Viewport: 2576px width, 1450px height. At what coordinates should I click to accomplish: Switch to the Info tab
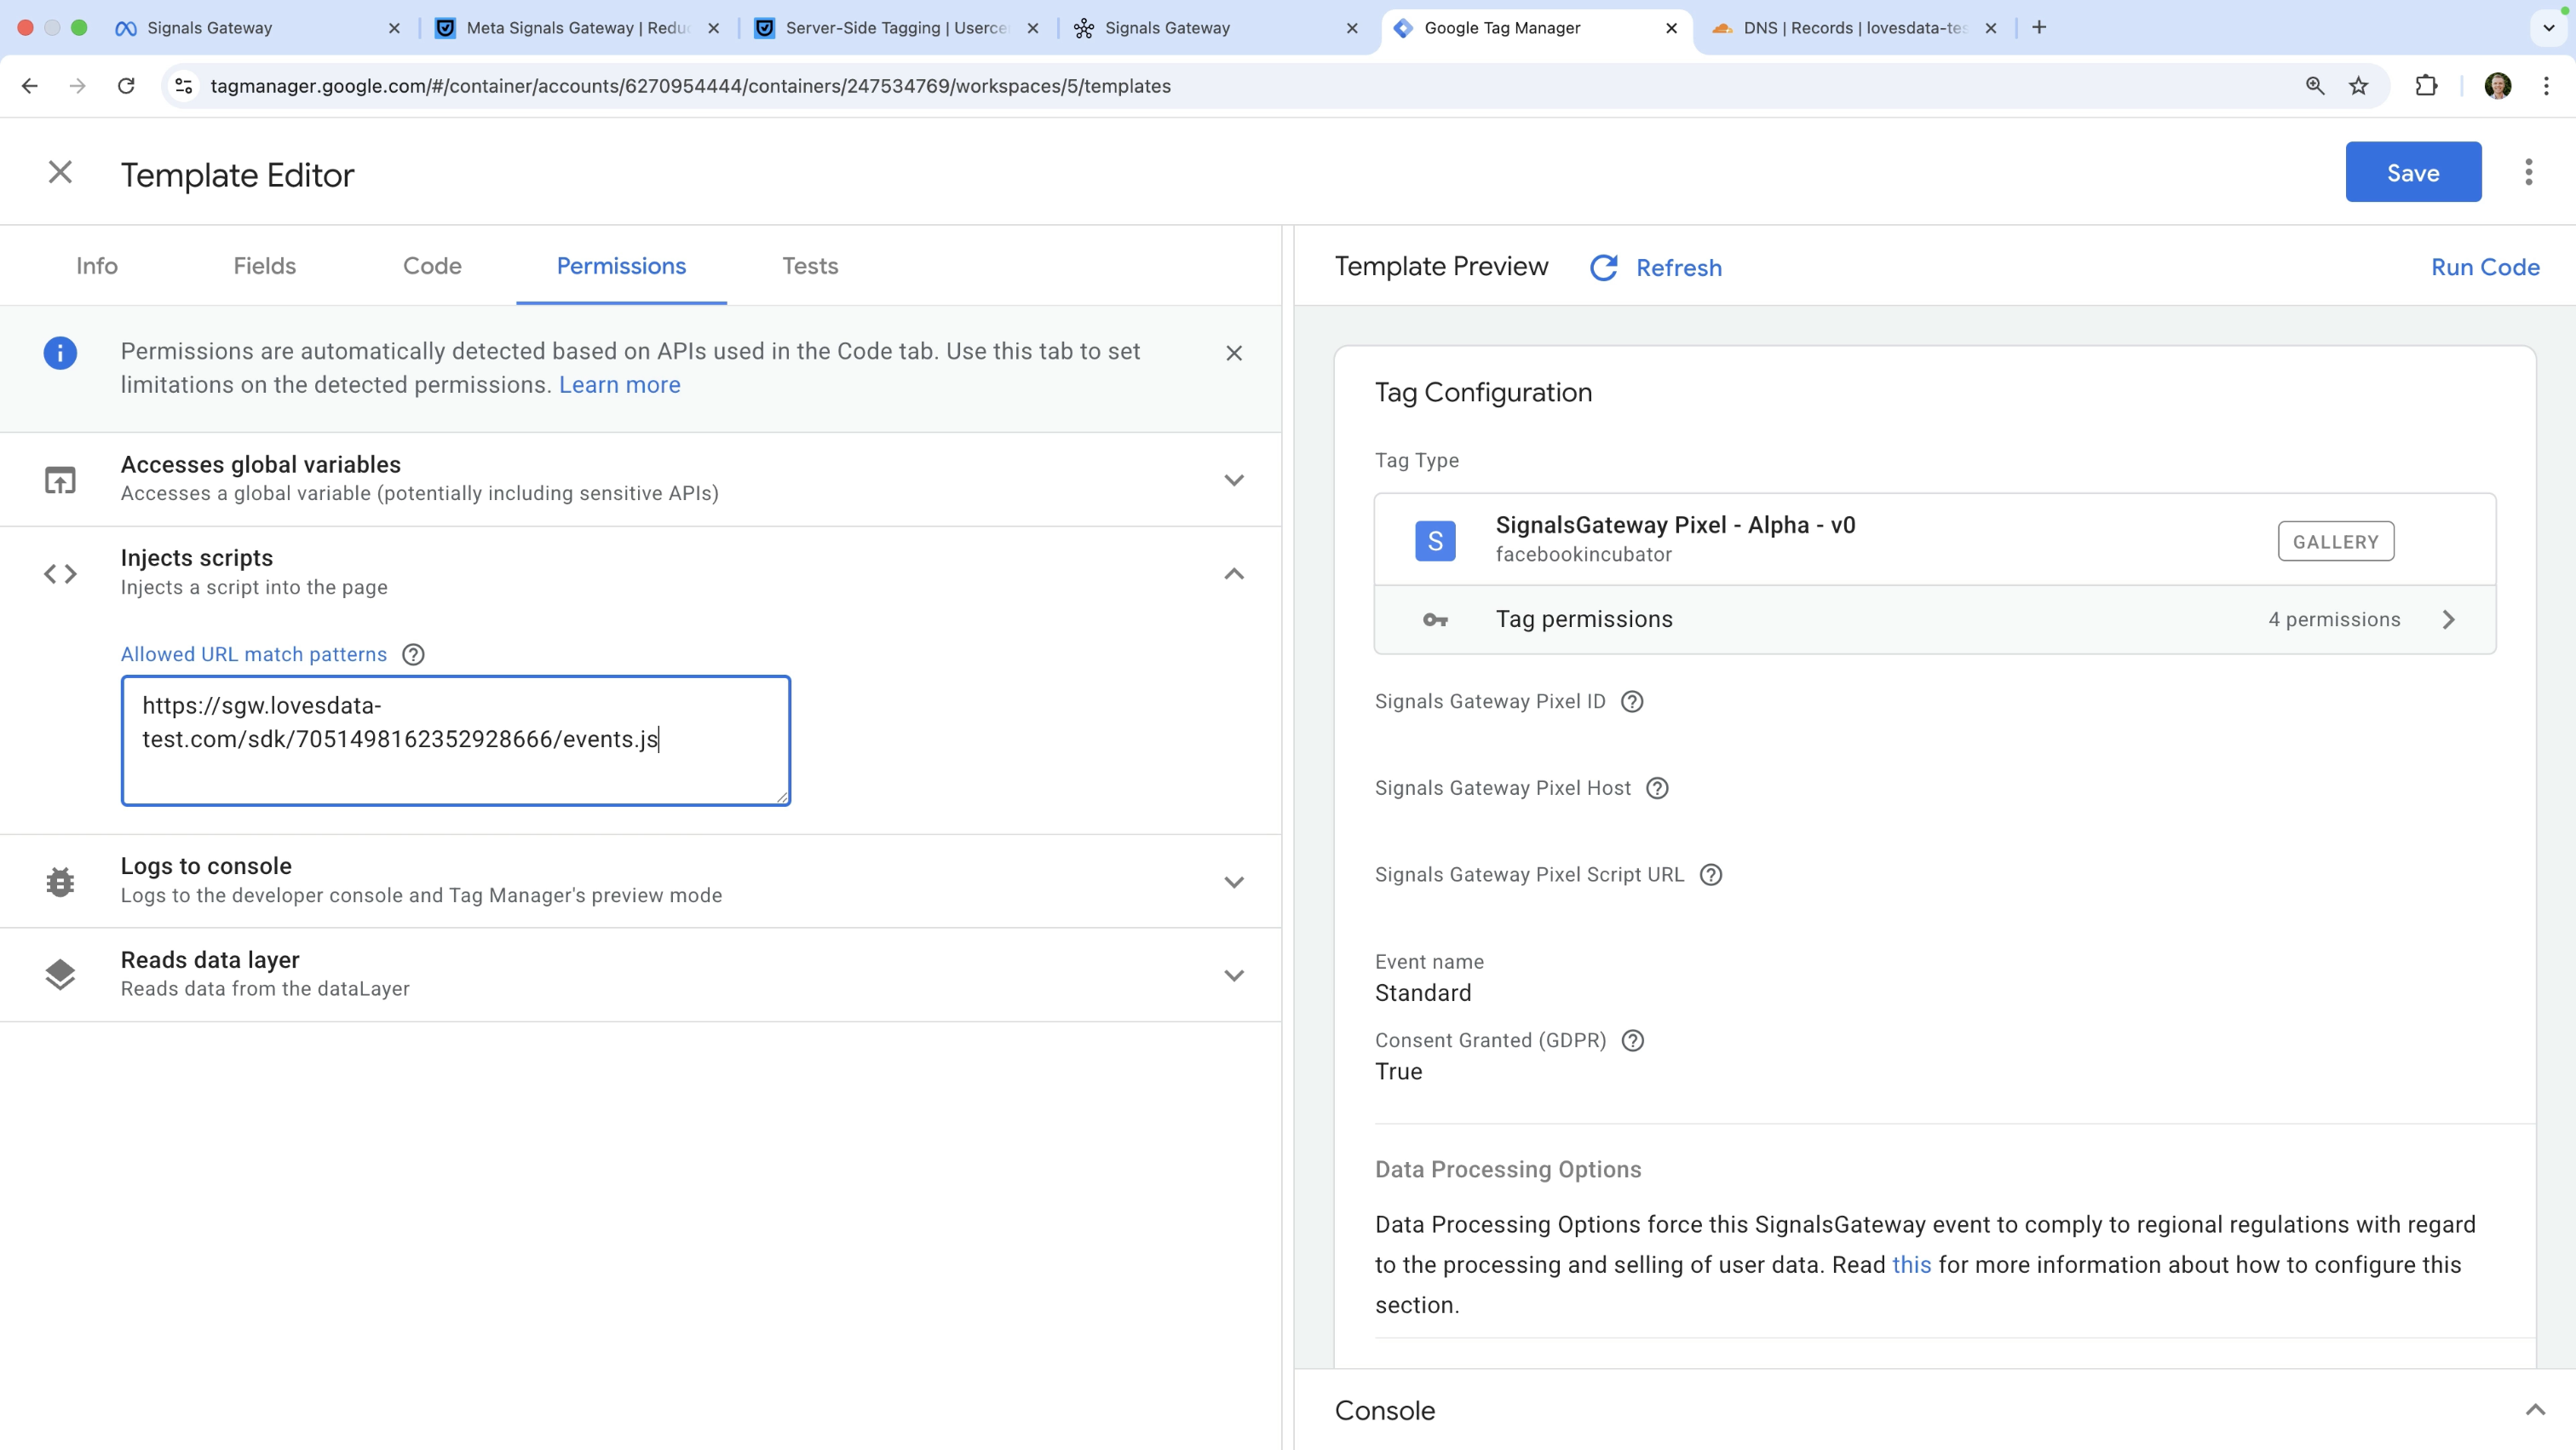pyautogui.click(x=97, y=266)
